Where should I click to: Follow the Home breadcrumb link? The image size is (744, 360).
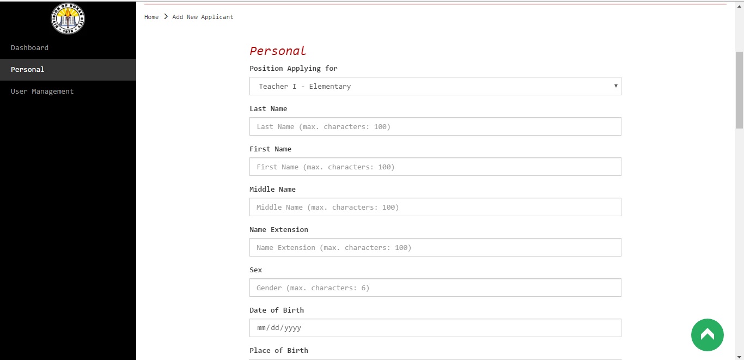[151, 17]
